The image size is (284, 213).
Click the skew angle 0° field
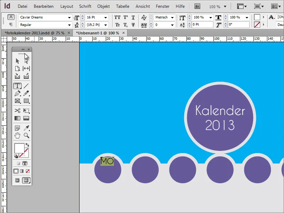coord(239,24)
